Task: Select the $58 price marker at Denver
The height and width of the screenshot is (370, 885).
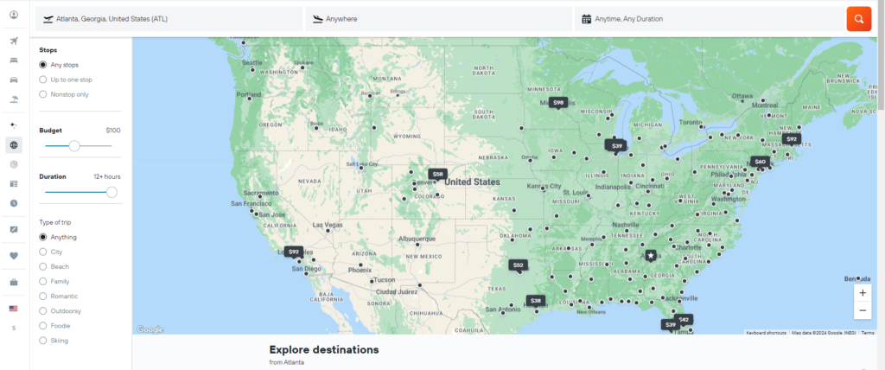Action: pos(437,174)
